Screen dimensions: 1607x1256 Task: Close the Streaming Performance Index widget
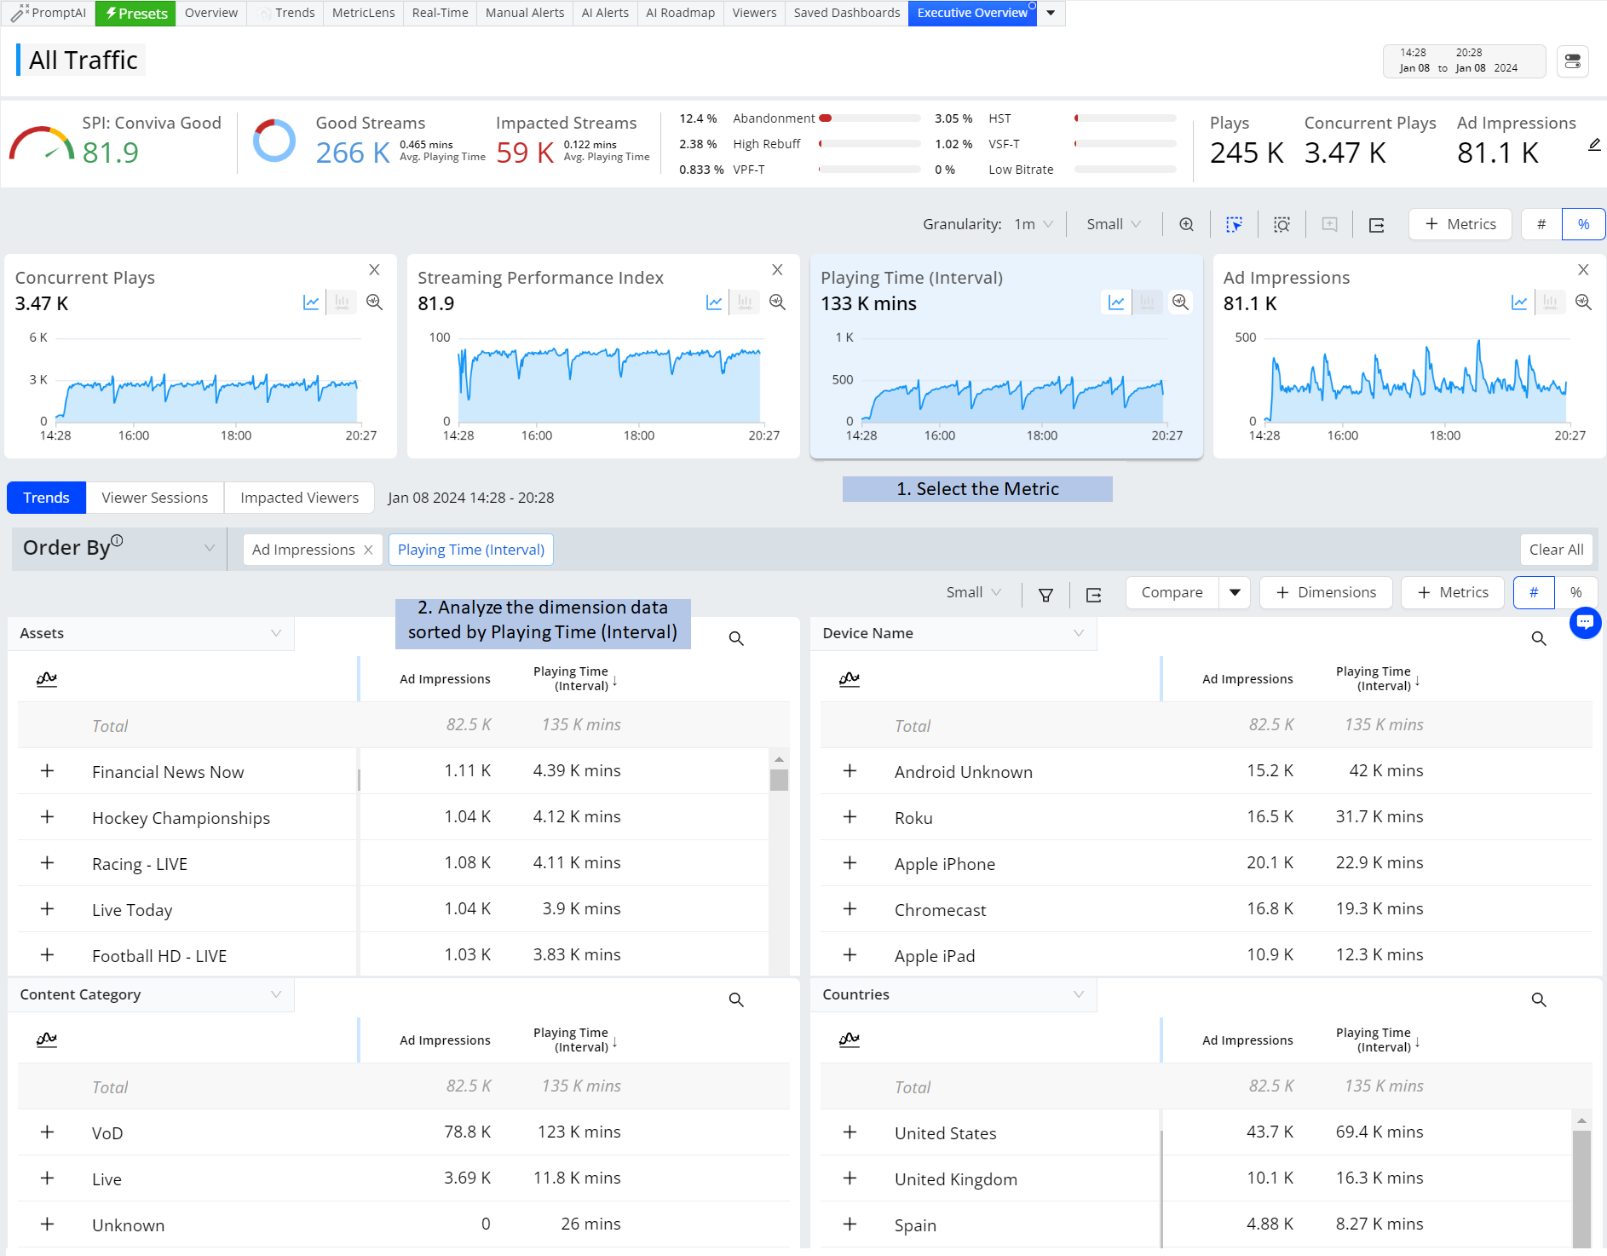(x=777, y=270)
